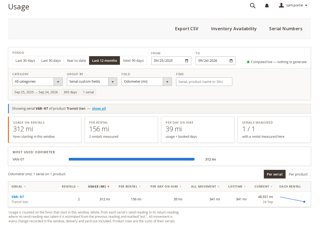Select the Last 90 days period
The width and height of the screenshot is (319, 225).
coord(51,61)
